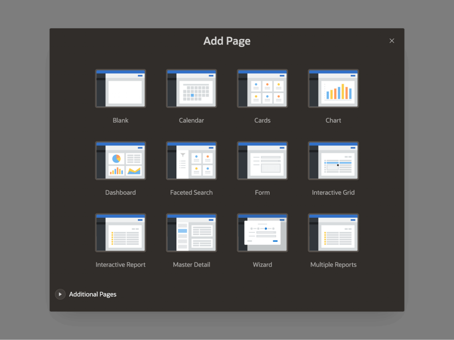
Task: Click the Calendar label
Action: [x=192, y=120]
